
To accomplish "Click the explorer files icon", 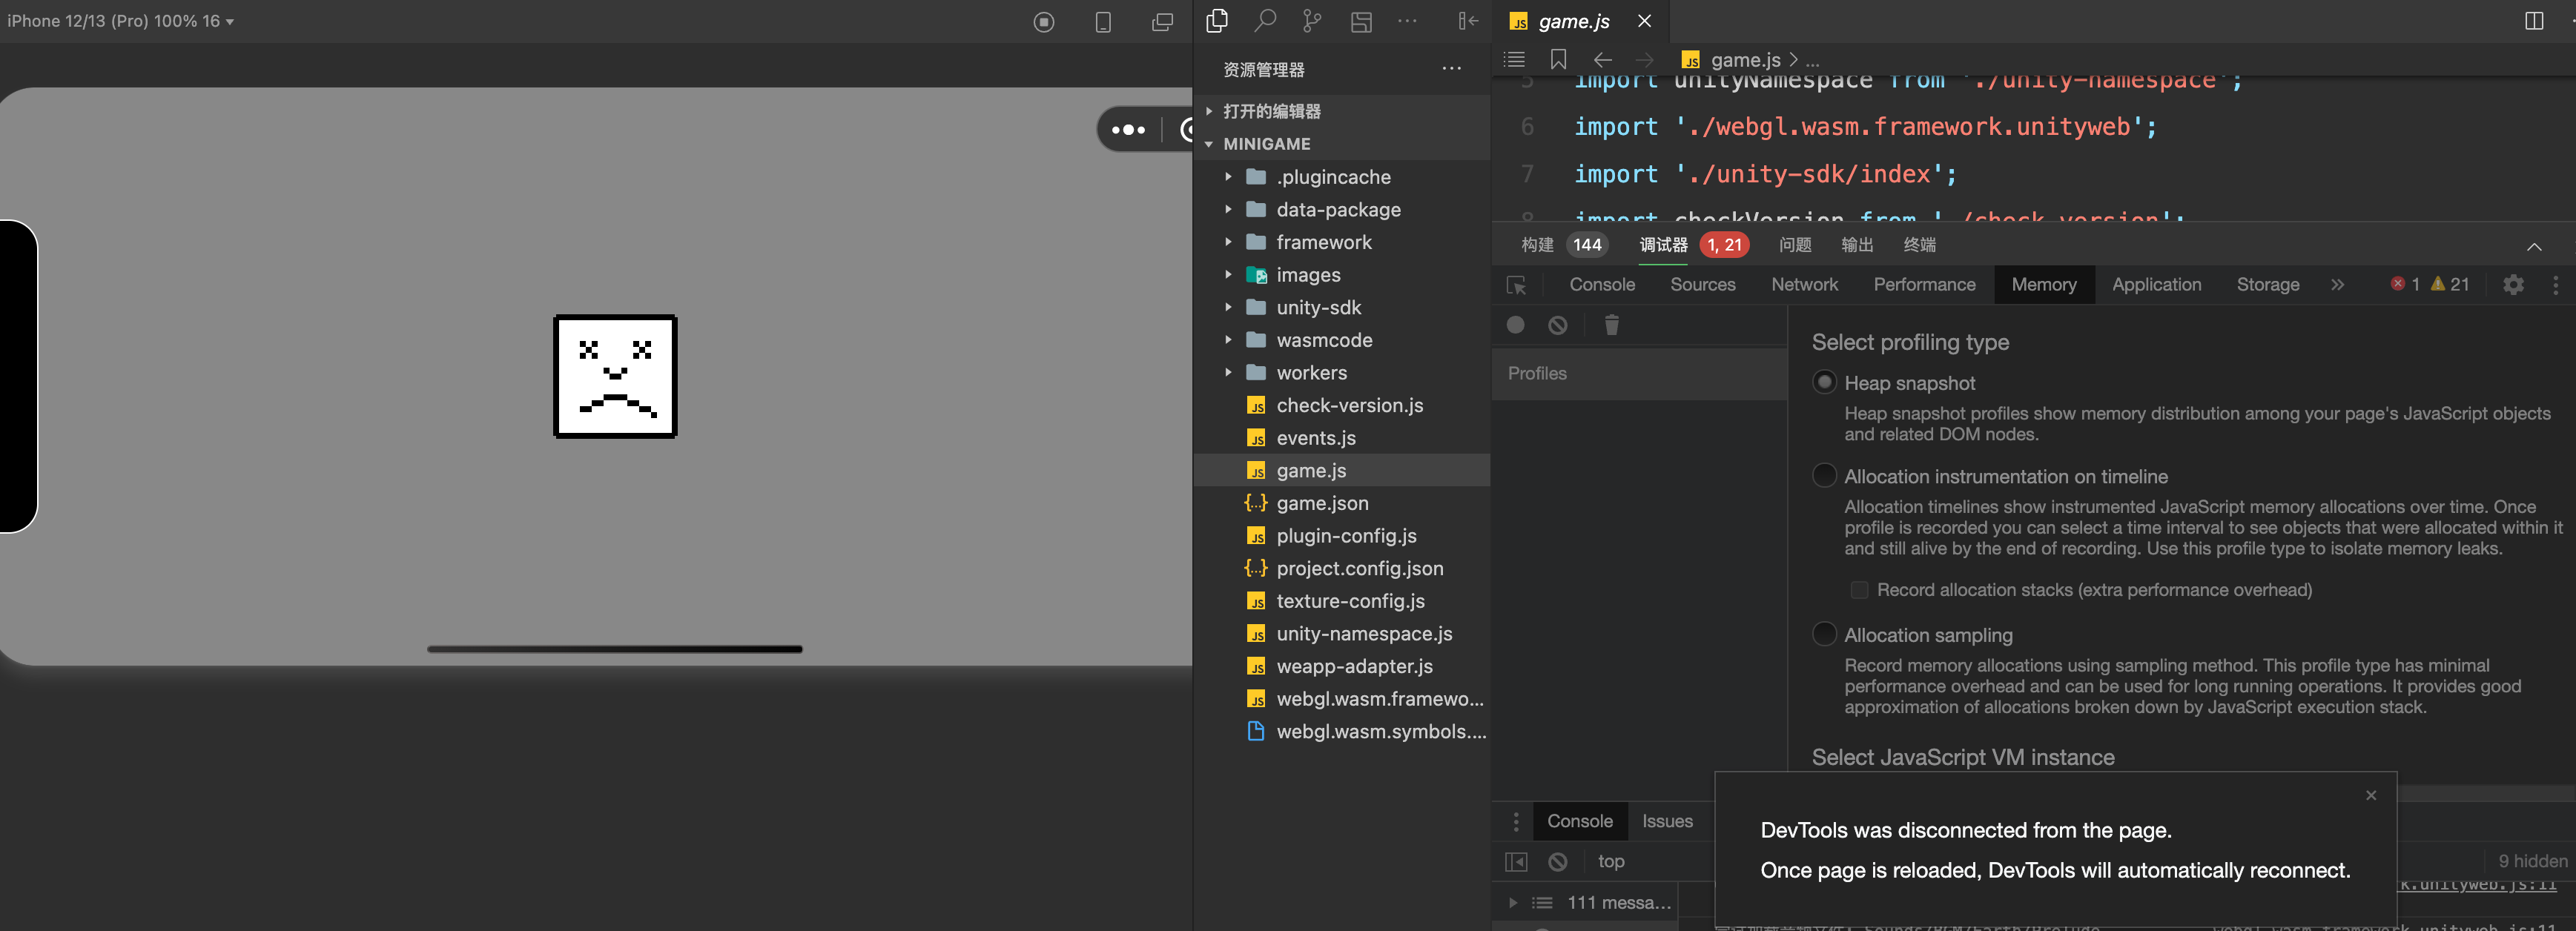I will coord(1217,20).
